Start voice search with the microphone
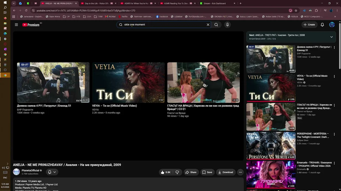The image size is (341, 191). (x=227, y=25)
